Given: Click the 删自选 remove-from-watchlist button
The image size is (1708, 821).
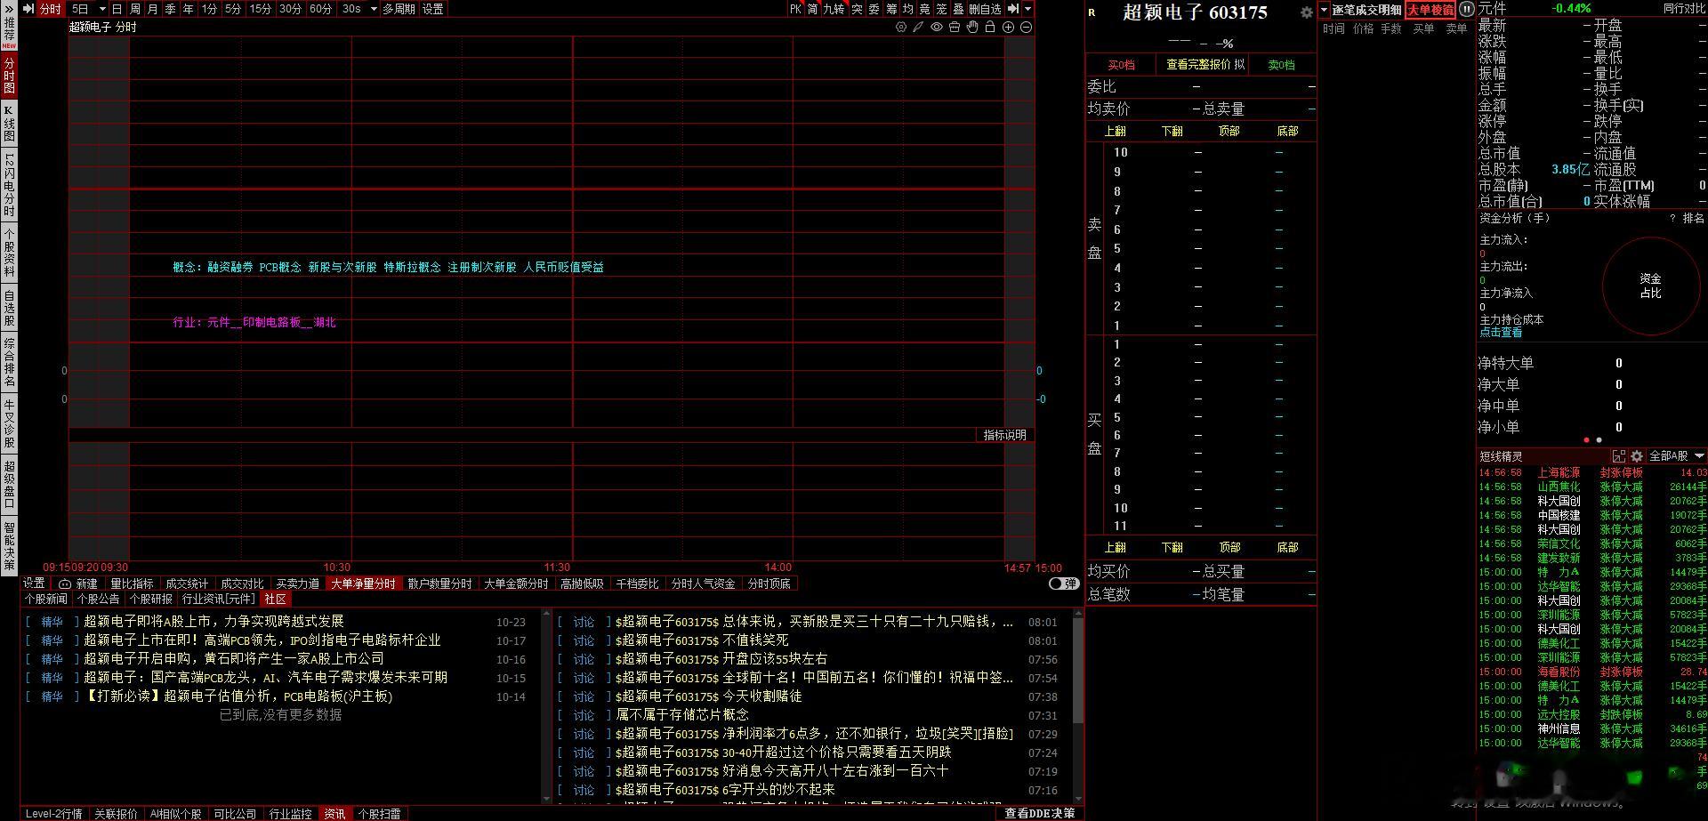Looking at the screenshot, I should click(985, 9).
